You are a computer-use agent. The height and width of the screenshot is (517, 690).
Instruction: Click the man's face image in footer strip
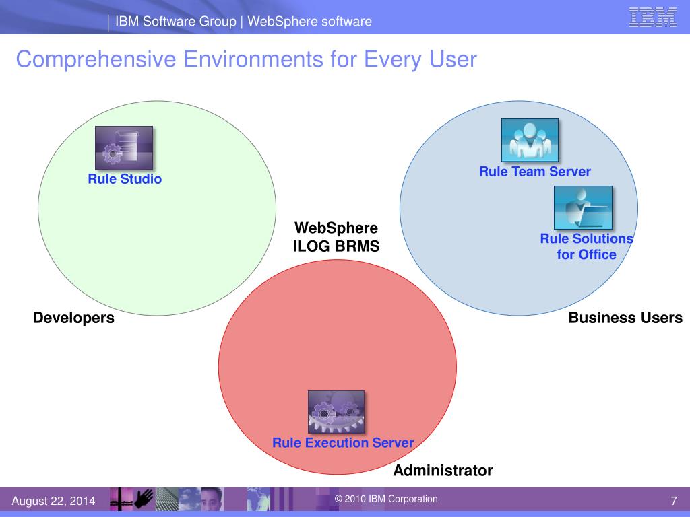pyautogui.click(x=212, y=499)
